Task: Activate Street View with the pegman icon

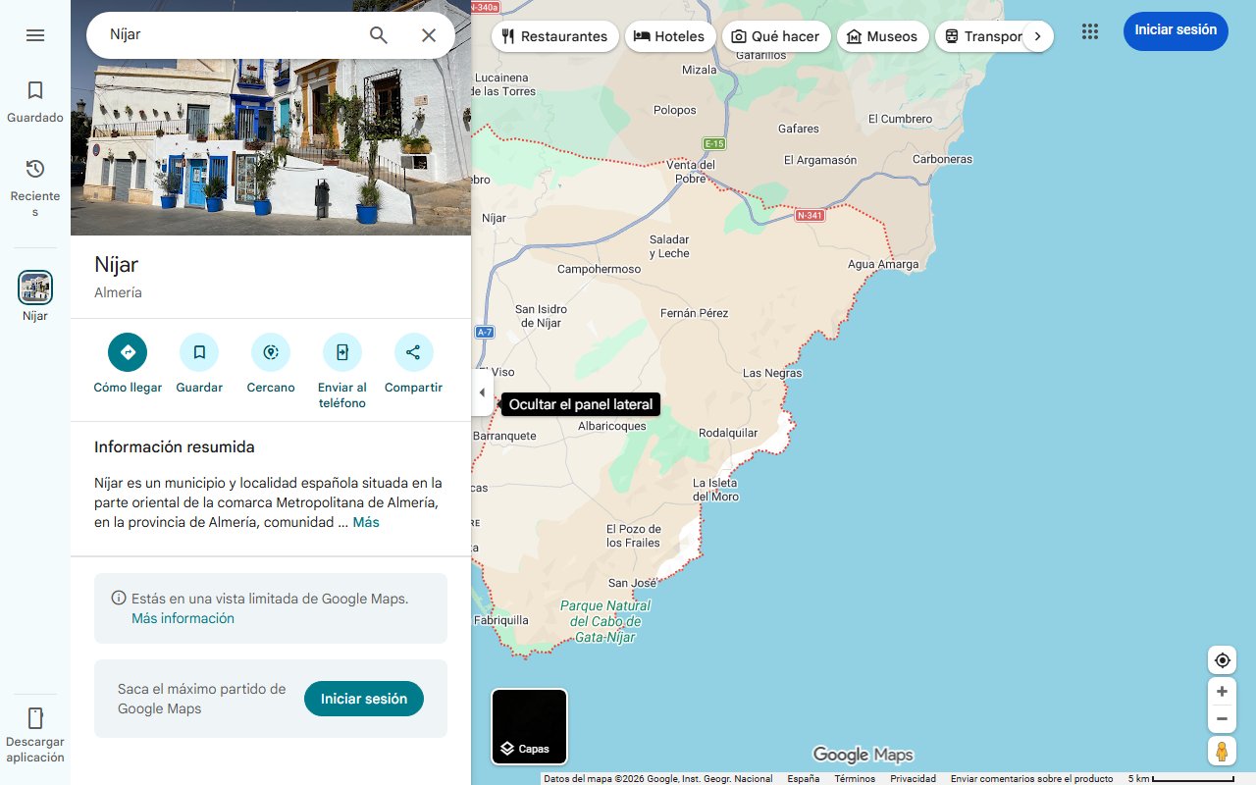Action: [1222, 751]
